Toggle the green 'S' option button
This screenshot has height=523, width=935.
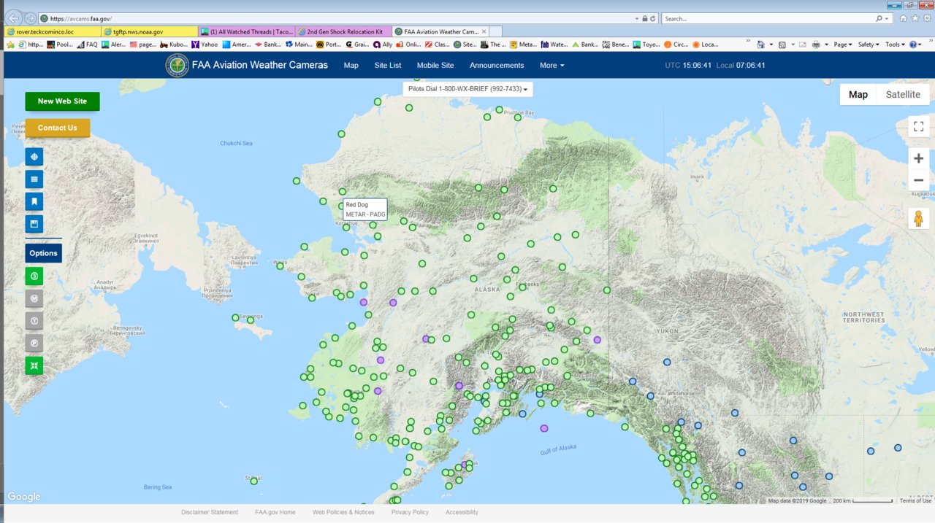(34, 276)
